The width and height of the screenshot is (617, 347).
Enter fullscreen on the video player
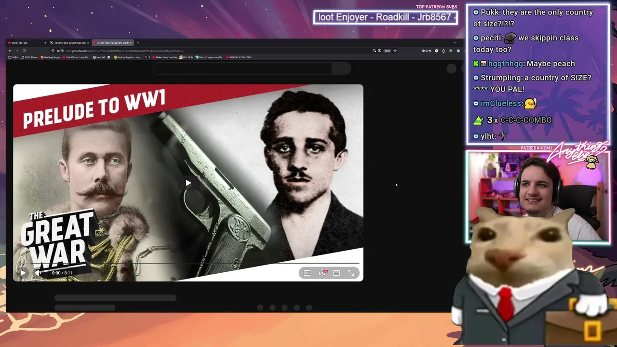point(351,273)
